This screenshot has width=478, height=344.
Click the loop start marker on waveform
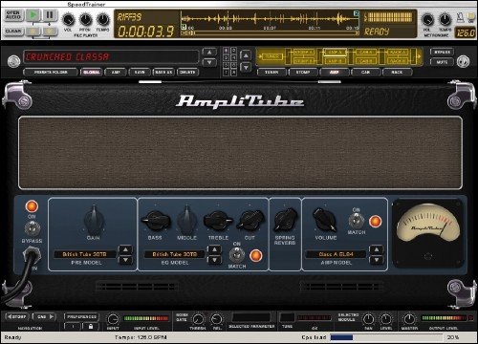(x=184, y=27)
